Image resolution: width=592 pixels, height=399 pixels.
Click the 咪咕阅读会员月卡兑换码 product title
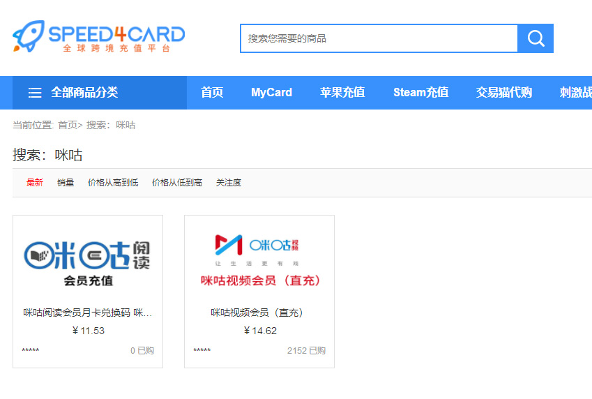[88, 313]
